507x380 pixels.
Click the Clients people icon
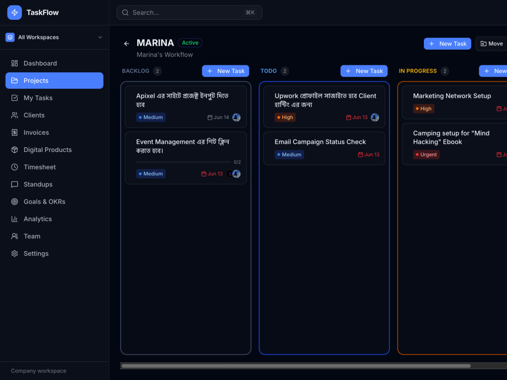point(15,115)
